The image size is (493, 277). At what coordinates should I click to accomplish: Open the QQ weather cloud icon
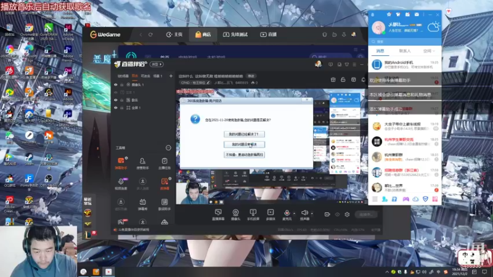pos(434,26)
